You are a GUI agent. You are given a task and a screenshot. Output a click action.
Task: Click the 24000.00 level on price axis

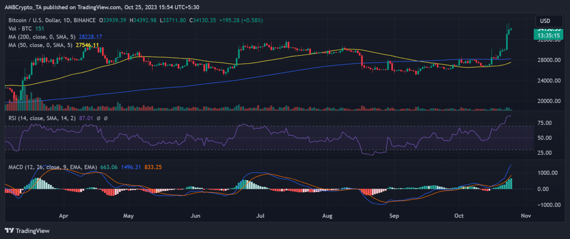(548, 81)
